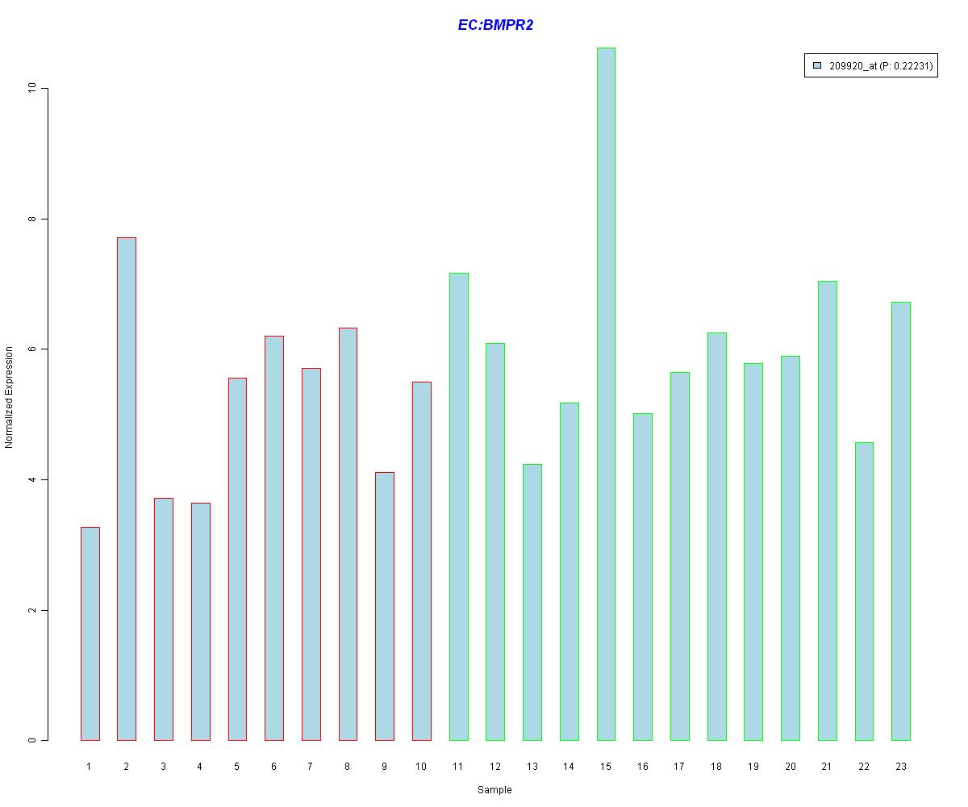Select the bar for sample 8
Image resolution: width=968 pixels, height=807 pixels.
tap(348, 534)
